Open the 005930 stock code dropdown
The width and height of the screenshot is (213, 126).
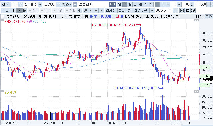(58, 4)
